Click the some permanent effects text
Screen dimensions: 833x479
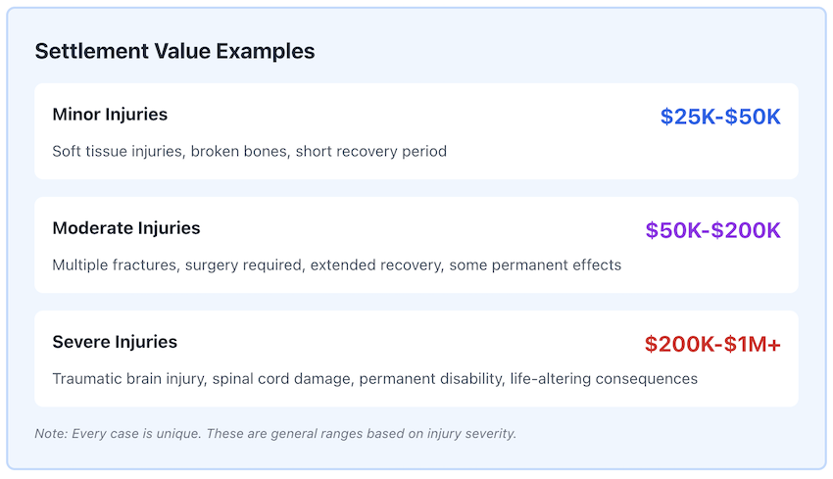coord(535,265)
